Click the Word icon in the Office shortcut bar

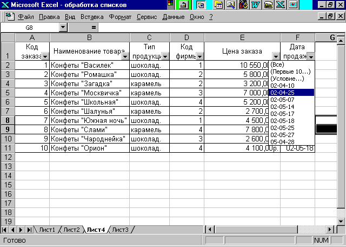pos(256,5)
